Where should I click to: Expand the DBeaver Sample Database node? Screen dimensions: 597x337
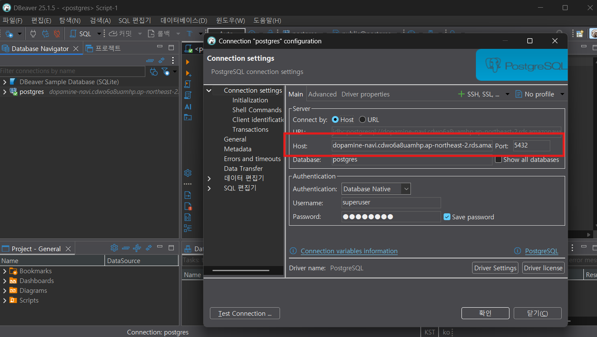pyautogui.click(x=4, y=82)
